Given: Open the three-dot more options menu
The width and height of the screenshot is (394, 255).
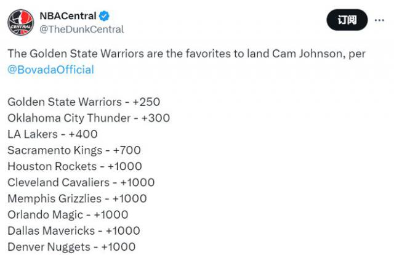Looking at the screenshot, I should point(376,20).
